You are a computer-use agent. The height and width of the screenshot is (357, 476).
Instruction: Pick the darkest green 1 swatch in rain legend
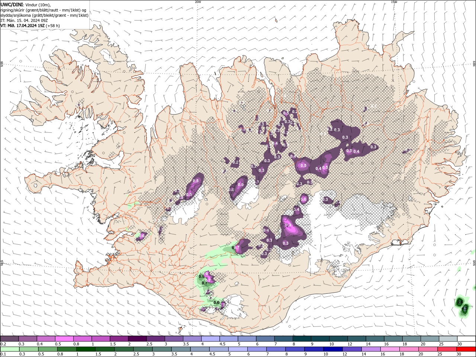pyautogui.click(x=86, y=349)
